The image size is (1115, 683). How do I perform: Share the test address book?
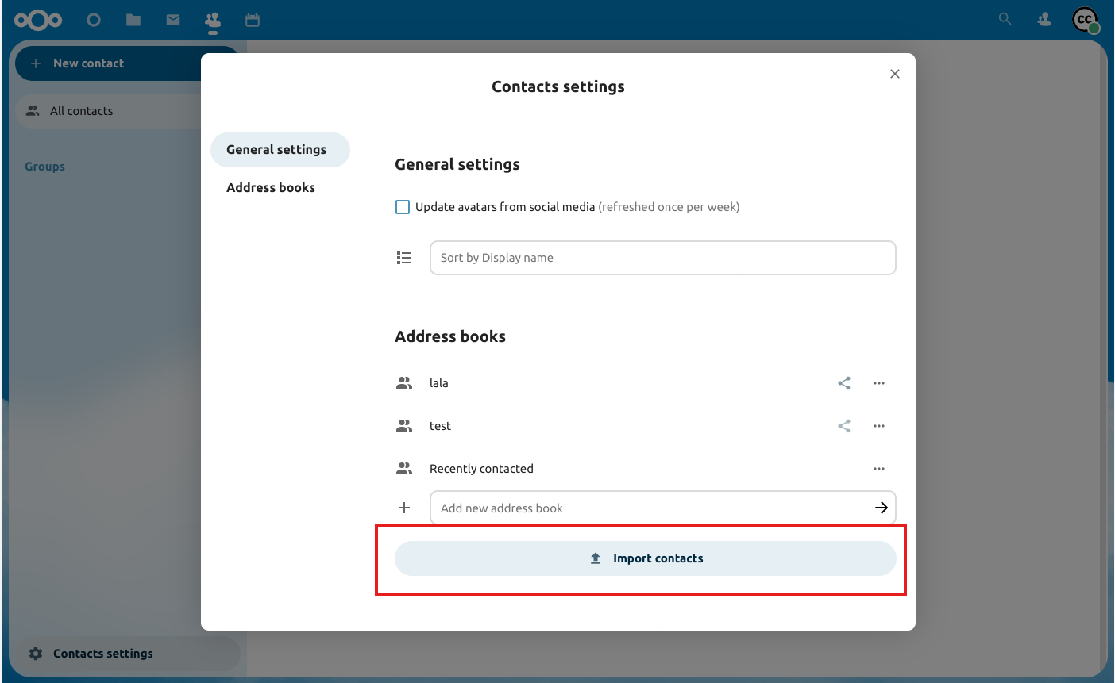[843, 426]
